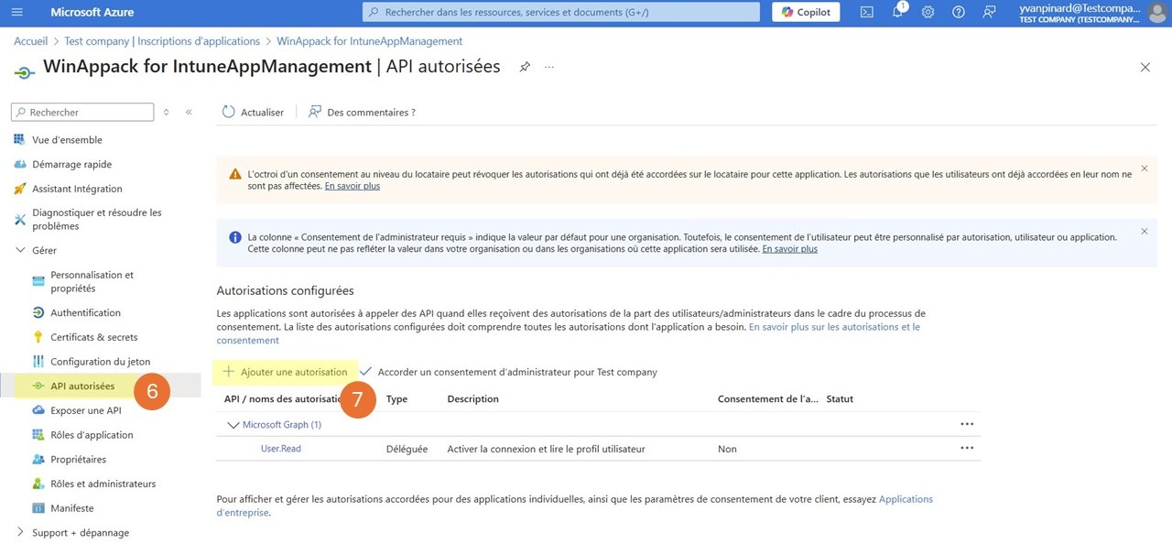The height and width of the screenshot is (555, 1172).
Task: Click the sidebar Rechercher search field
Action: pos(82,112)
